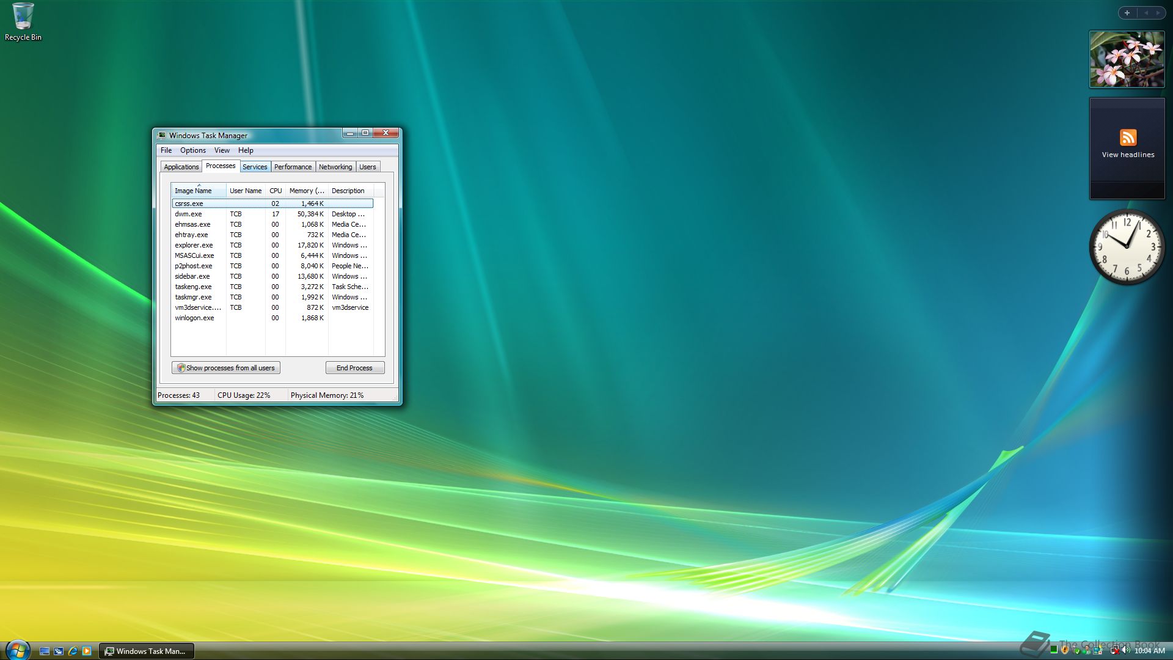Open the Windows Start orb

17,650
